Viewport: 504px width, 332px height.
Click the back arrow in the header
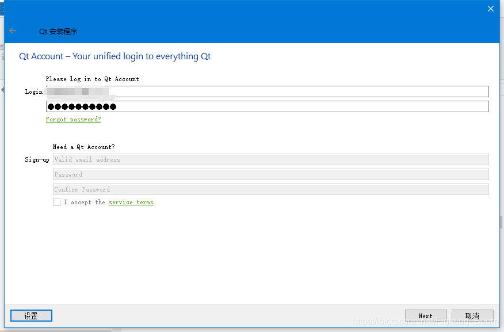tap(13, 31)
